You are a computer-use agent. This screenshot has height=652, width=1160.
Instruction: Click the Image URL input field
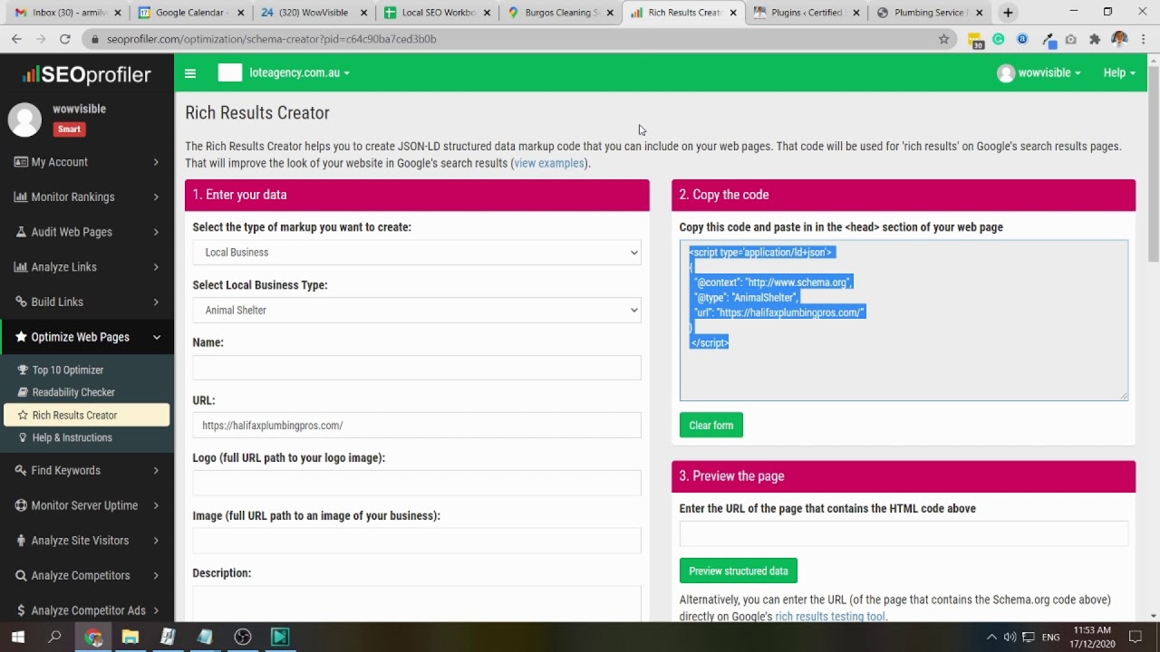tap(417, 541)
